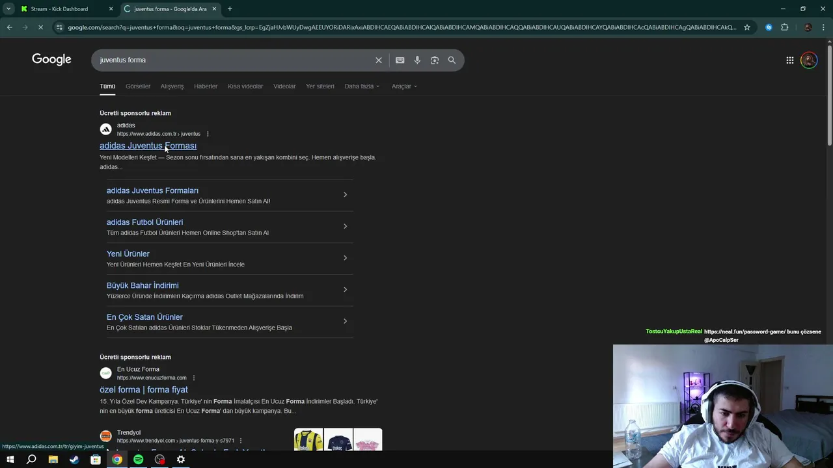This screenshot has width=833, height=468.
Task: Stop page loading with the X button
Action: [40, 27]
